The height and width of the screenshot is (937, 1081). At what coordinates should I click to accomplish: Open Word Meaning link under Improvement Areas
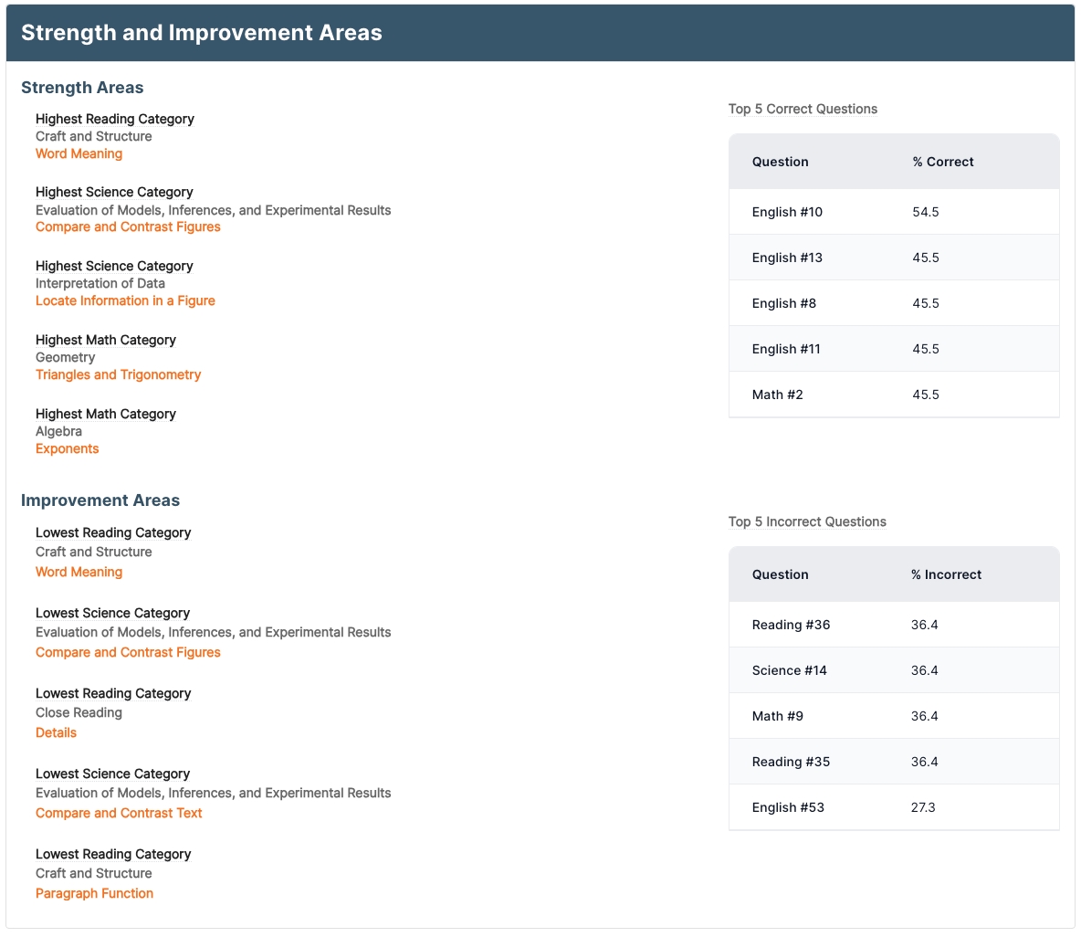(x=79, y=572)
